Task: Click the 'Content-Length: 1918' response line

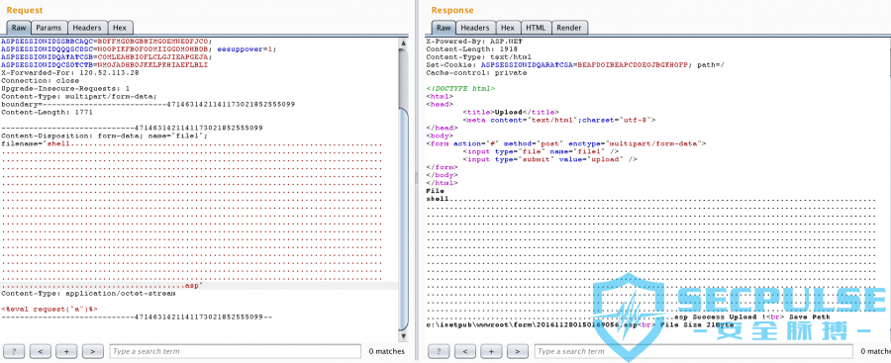Action: [x=471, y=49]
